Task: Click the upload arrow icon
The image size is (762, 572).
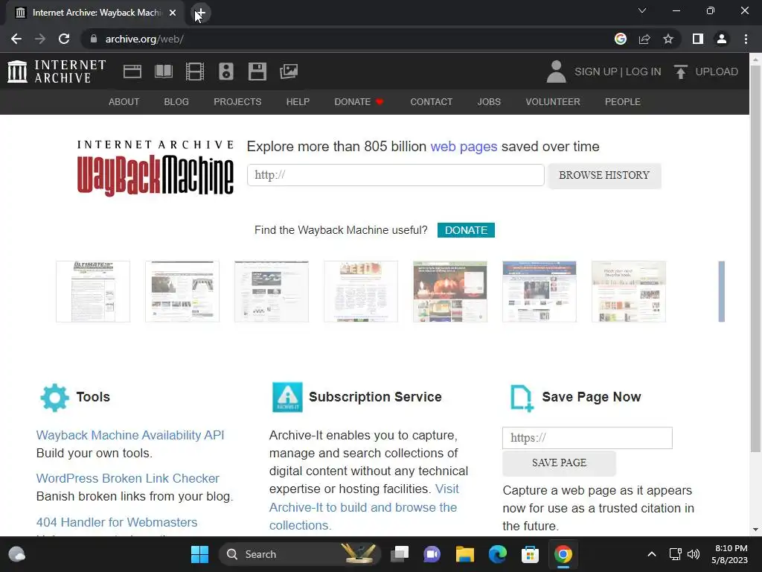Action: pyautogui.click(x=680, y=71)
